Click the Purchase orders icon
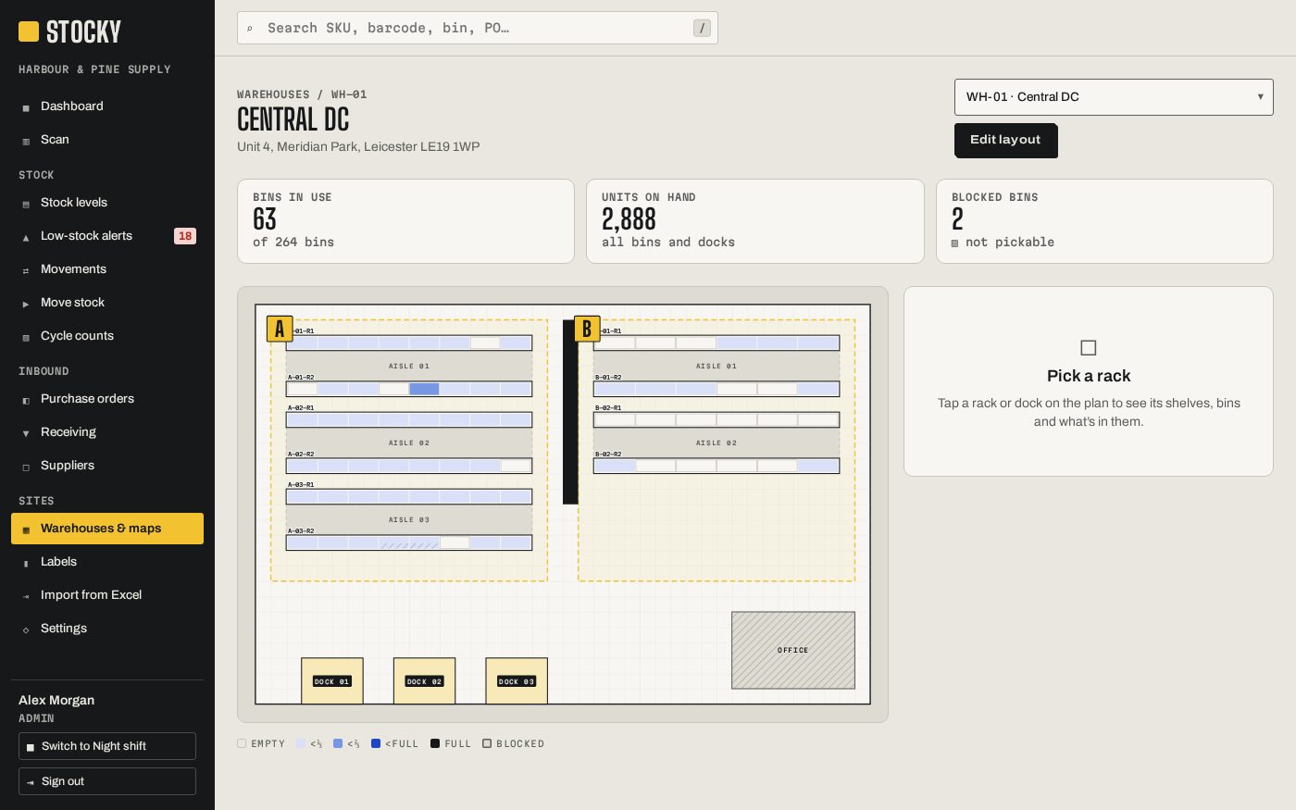The height and width of the screenshot is (810, 1296). (26, 400)
